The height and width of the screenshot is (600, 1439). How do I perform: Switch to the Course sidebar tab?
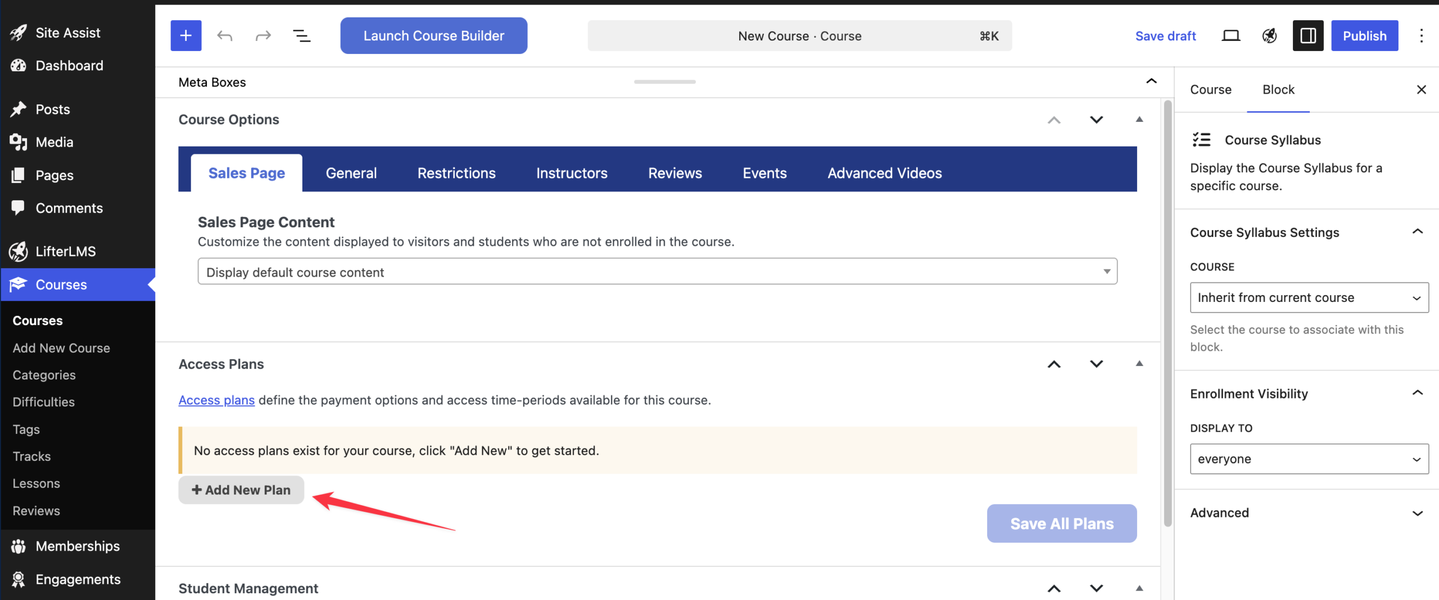point(1211,90)
